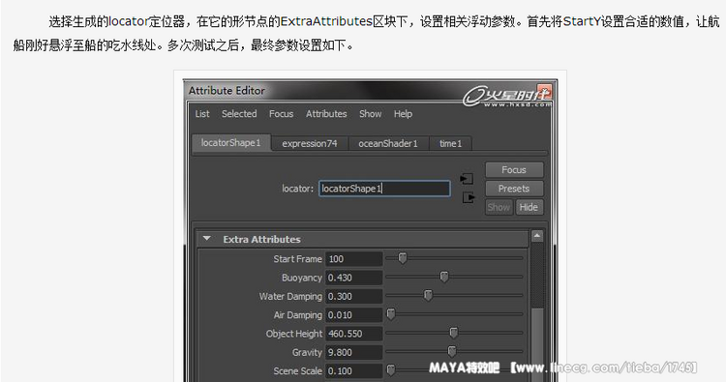Click the Scene Scale value field
This screenshot has height=382, width=726.
point(354,371)
